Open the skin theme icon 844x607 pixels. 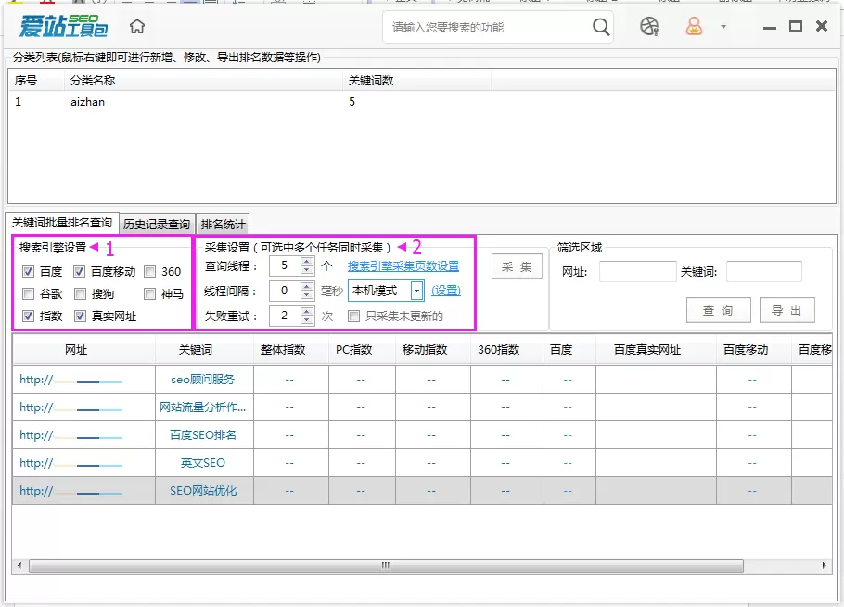point(649,26)
